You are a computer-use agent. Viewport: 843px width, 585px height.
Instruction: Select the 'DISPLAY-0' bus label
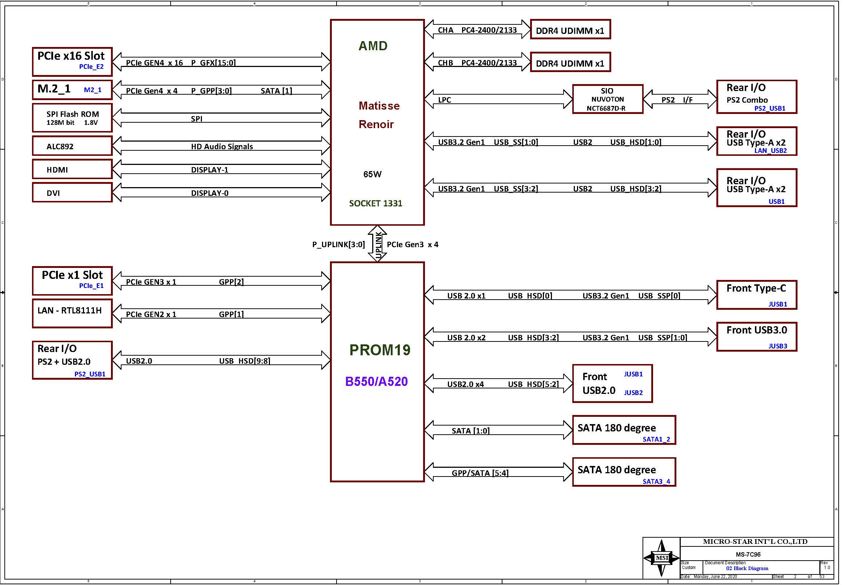[210, 193]
